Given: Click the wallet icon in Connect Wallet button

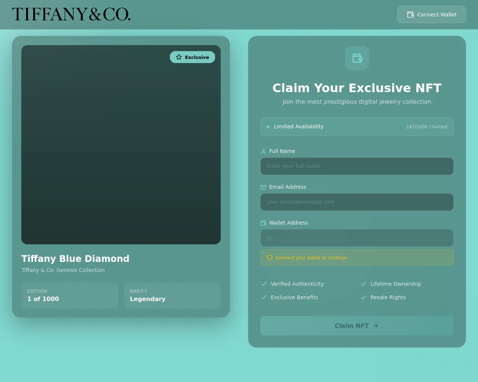Looking at the screenshot, I should (410, 15).
